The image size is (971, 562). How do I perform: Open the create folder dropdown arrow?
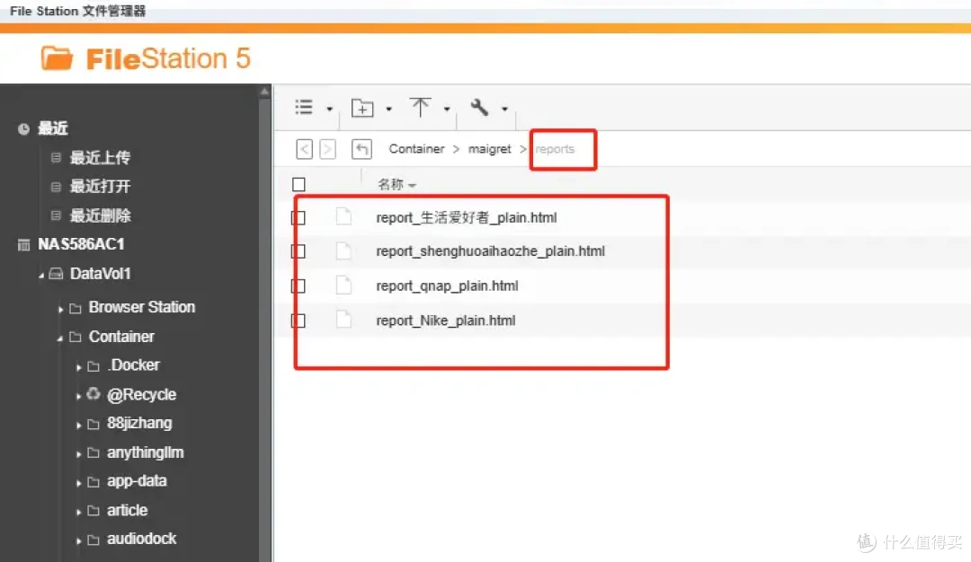click(389, 110)
